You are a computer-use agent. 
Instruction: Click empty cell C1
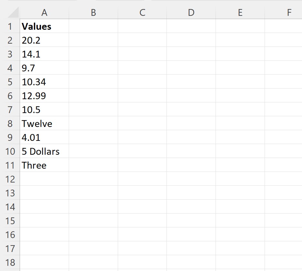pos(142,26)
